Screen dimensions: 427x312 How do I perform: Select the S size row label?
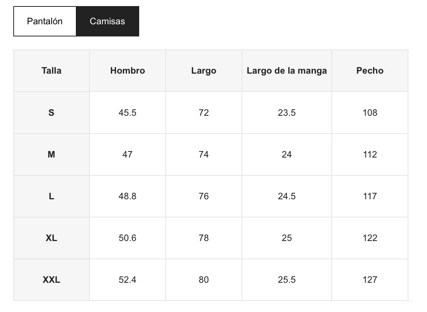pos(52,113)
